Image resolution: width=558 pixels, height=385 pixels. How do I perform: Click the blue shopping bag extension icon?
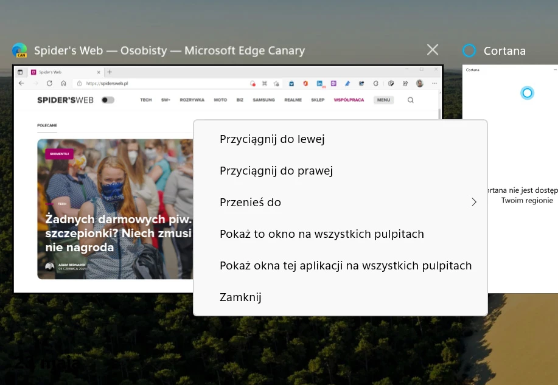coord(291,83)
